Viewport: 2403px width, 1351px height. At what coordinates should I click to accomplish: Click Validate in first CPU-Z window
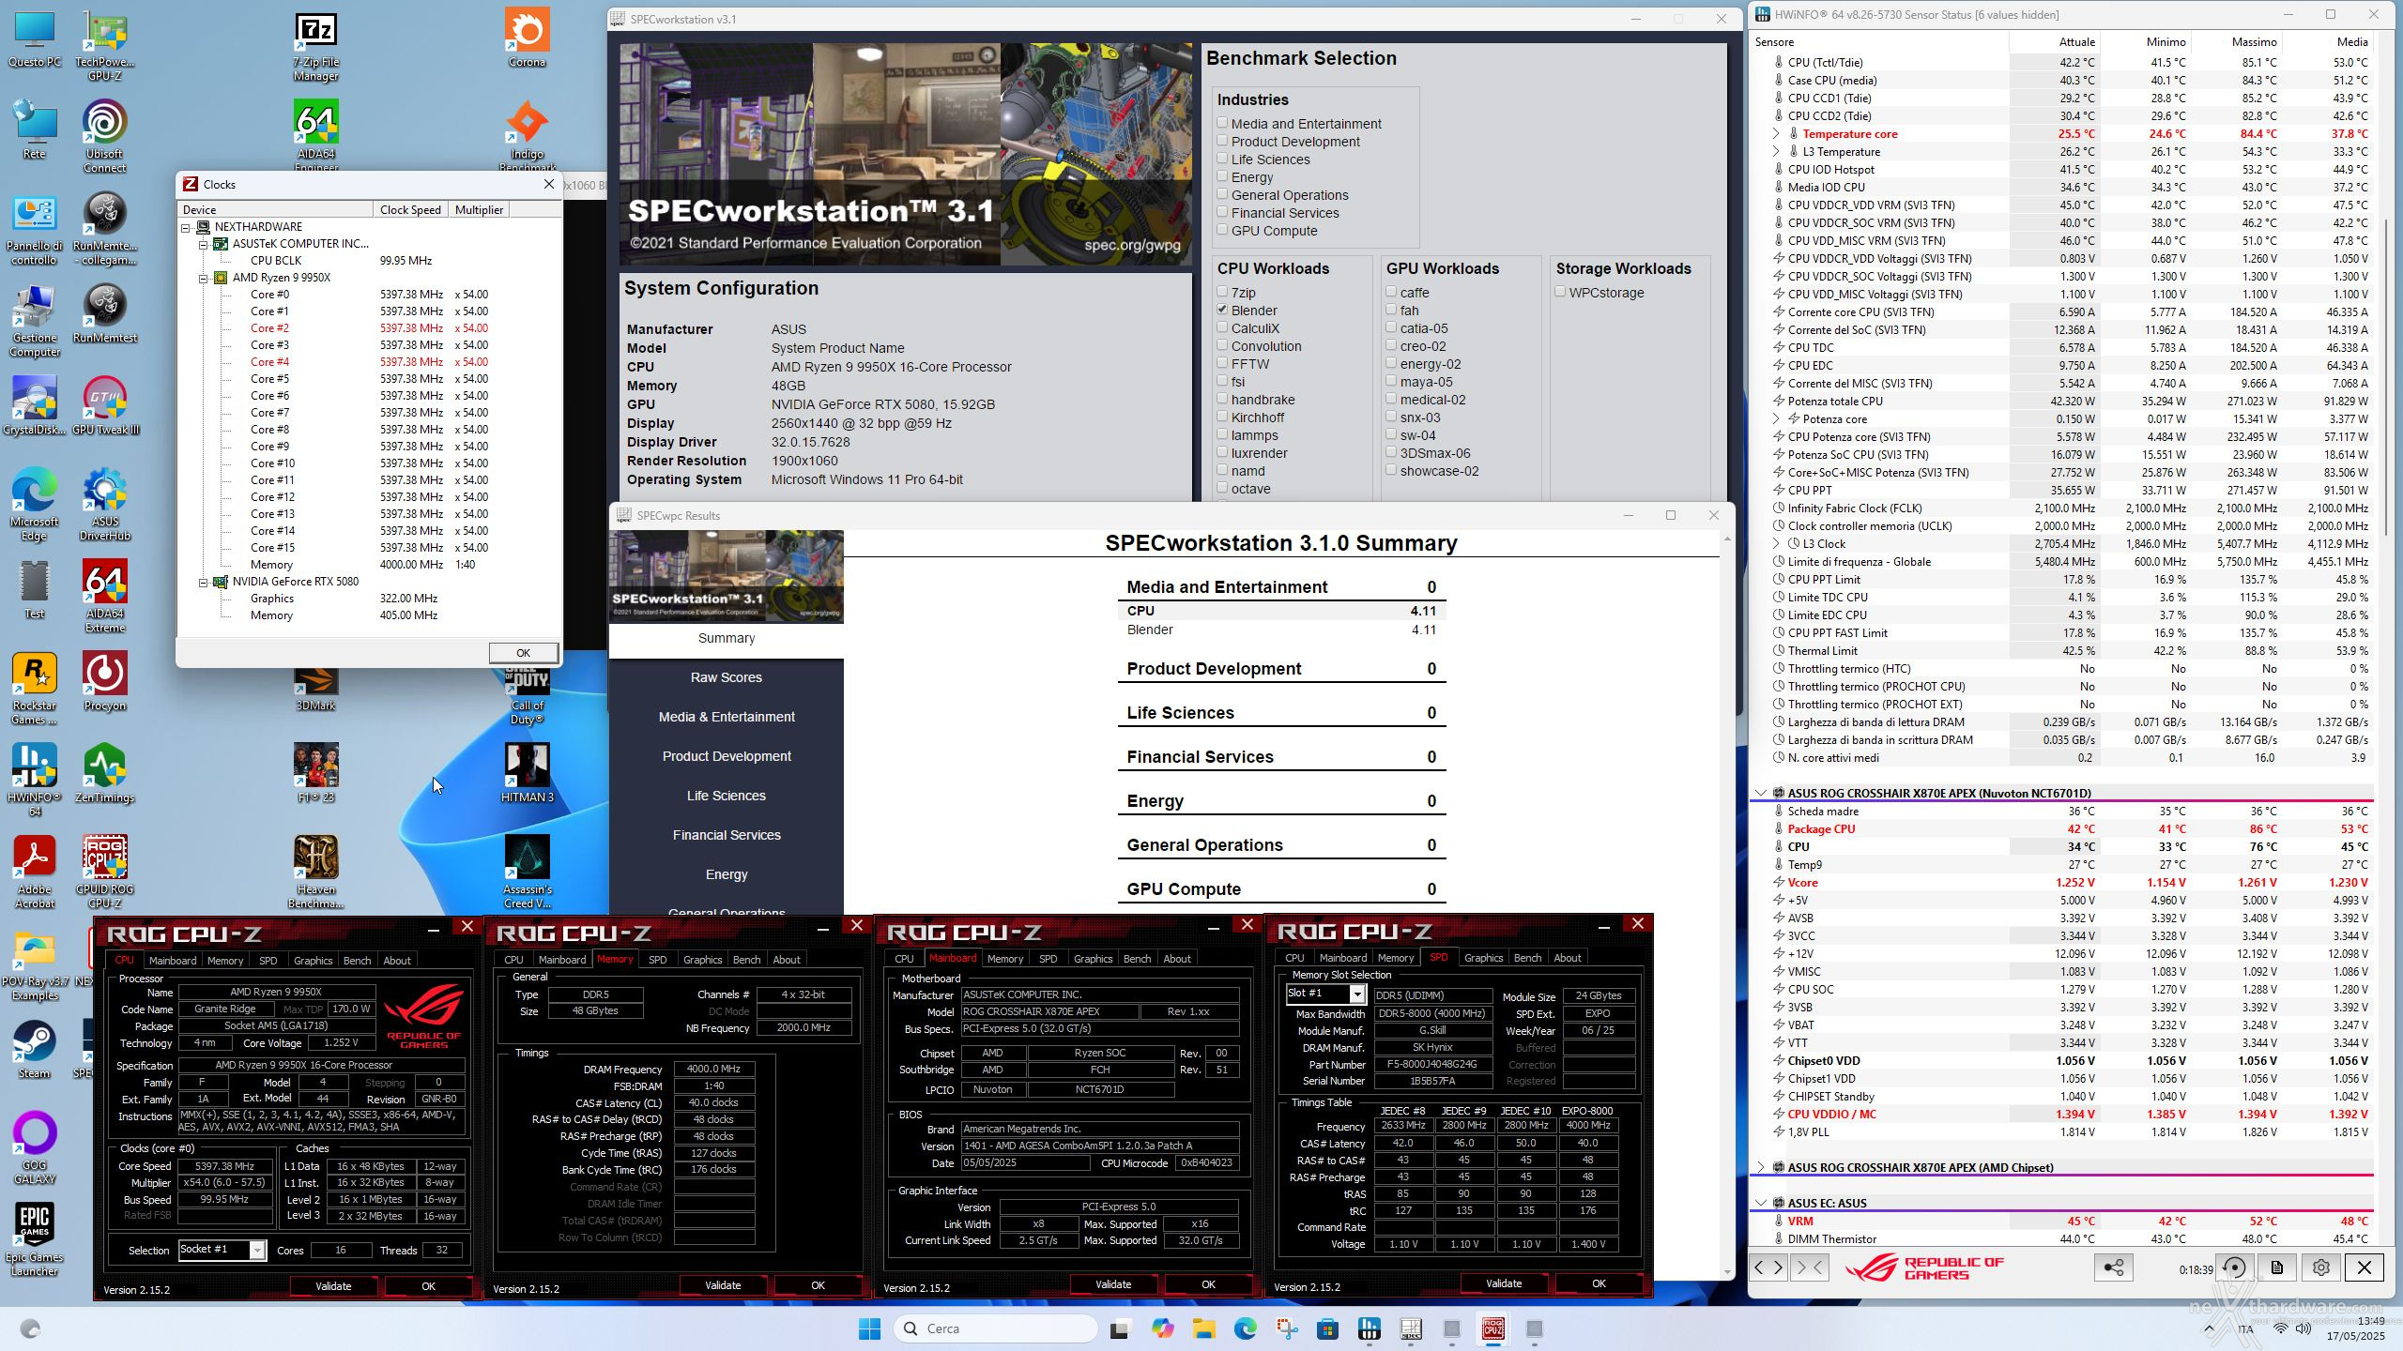tap(333, 1286)
